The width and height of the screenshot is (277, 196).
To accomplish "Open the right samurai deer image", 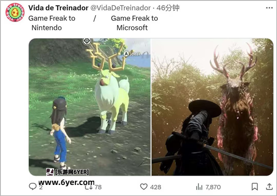I will click(x=212, y=107).
